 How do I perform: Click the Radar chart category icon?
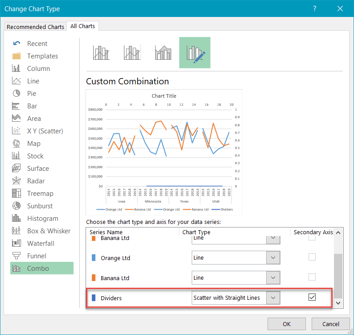click(16, 181)
